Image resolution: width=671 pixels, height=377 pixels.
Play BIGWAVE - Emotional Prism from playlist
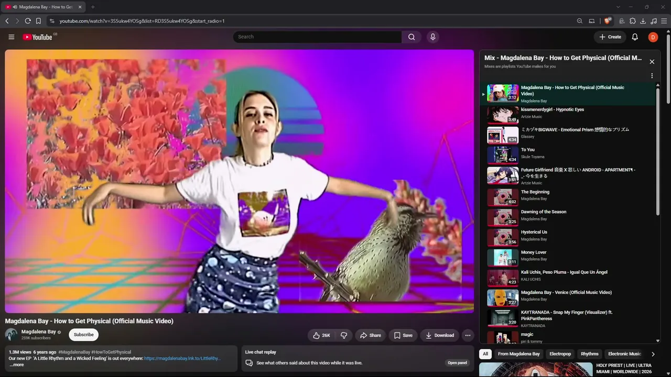click(568, 135)
